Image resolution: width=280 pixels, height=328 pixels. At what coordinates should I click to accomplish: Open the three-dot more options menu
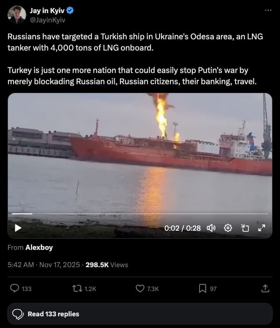(x=268, y=10)
